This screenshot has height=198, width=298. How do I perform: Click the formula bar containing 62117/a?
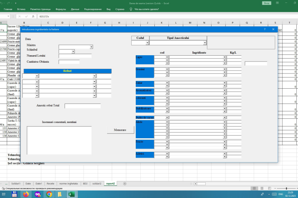pos(167,16)
